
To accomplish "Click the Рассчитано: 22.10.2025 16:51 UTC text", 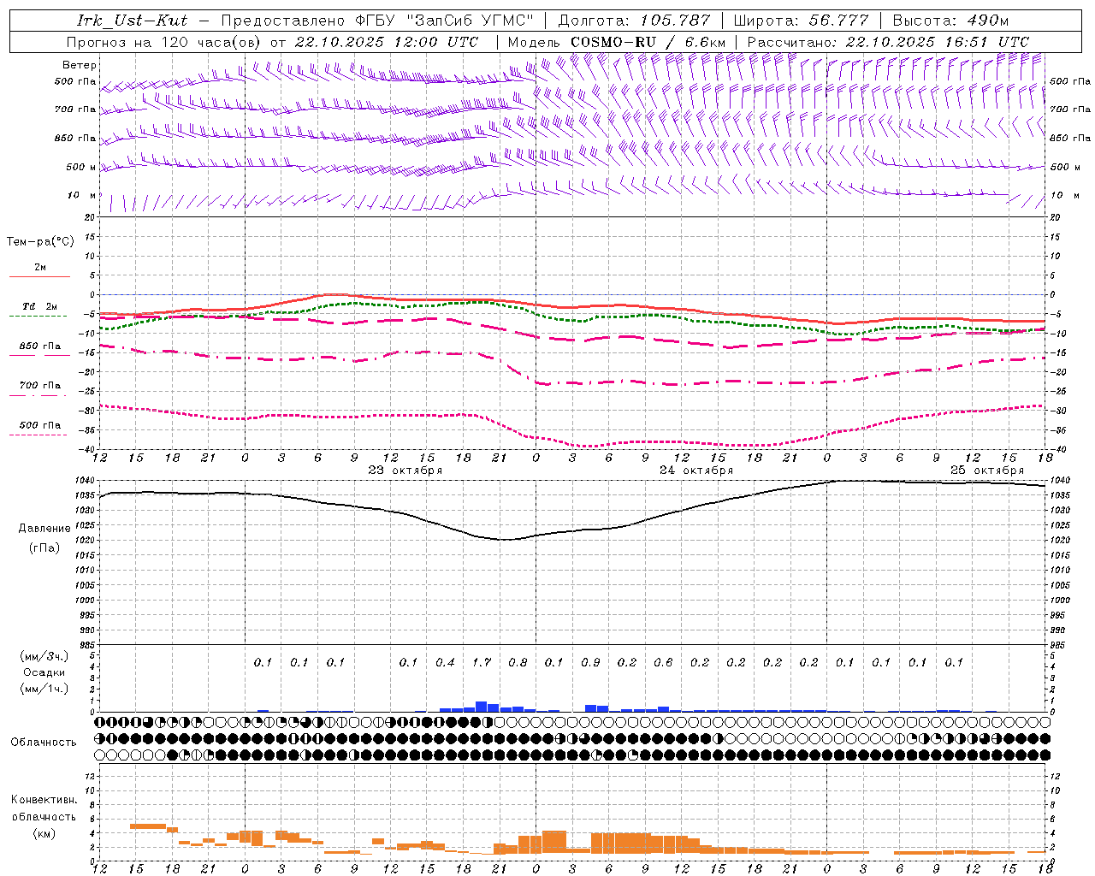I will click(888, 42).
